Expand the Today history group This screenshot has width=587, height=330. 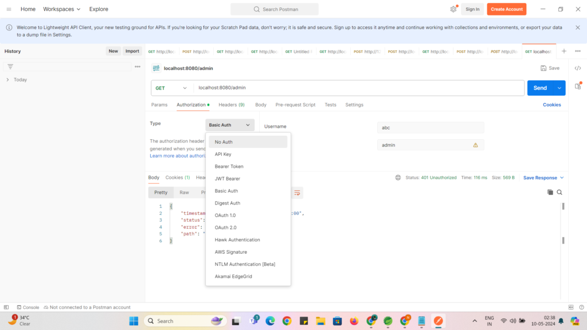coord(7,80)
